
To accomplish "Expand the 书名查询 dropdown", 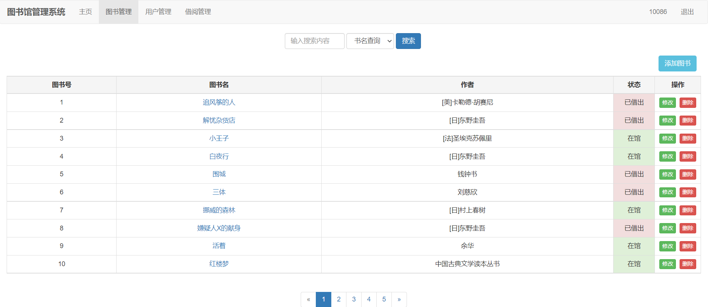I will pos(370,41).
